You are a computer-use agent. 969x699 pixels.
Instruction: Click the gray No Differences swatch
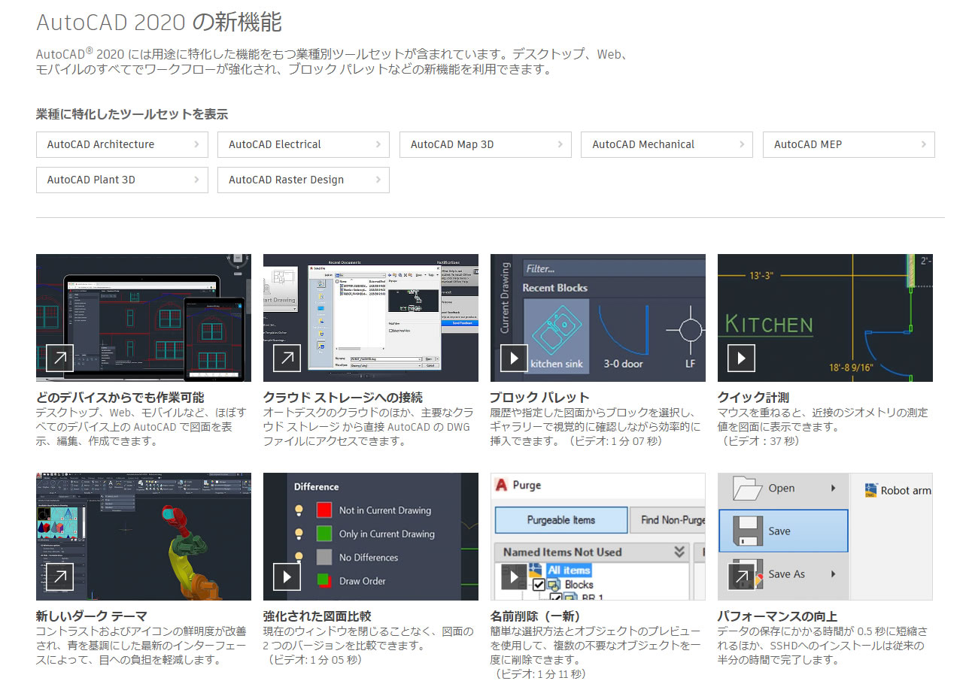(x=324, y=557)
